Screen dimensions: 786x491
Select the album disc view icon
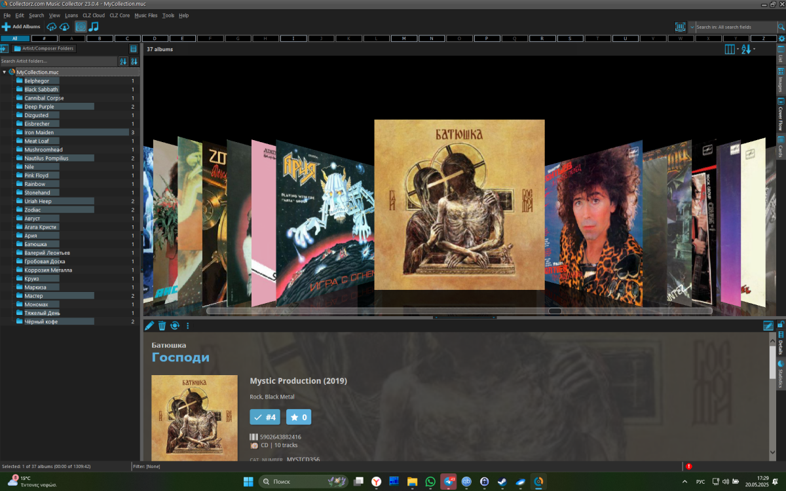click(x=81, y=27)
